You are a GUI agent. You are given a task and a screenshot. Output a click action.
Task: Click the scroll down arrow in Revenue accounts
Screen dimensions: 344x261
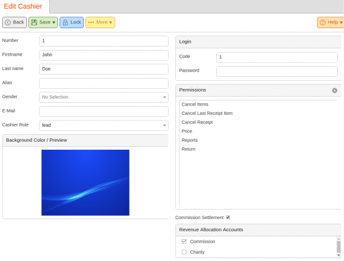[339, 255]
